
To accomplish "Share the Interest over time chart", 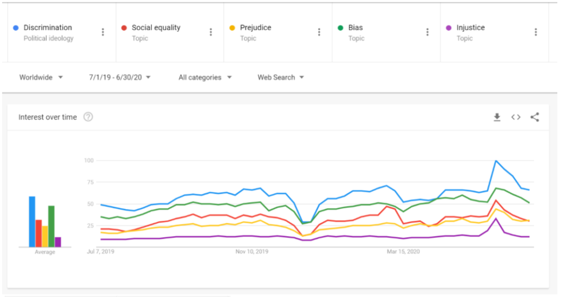I will [x=535, y=117].
